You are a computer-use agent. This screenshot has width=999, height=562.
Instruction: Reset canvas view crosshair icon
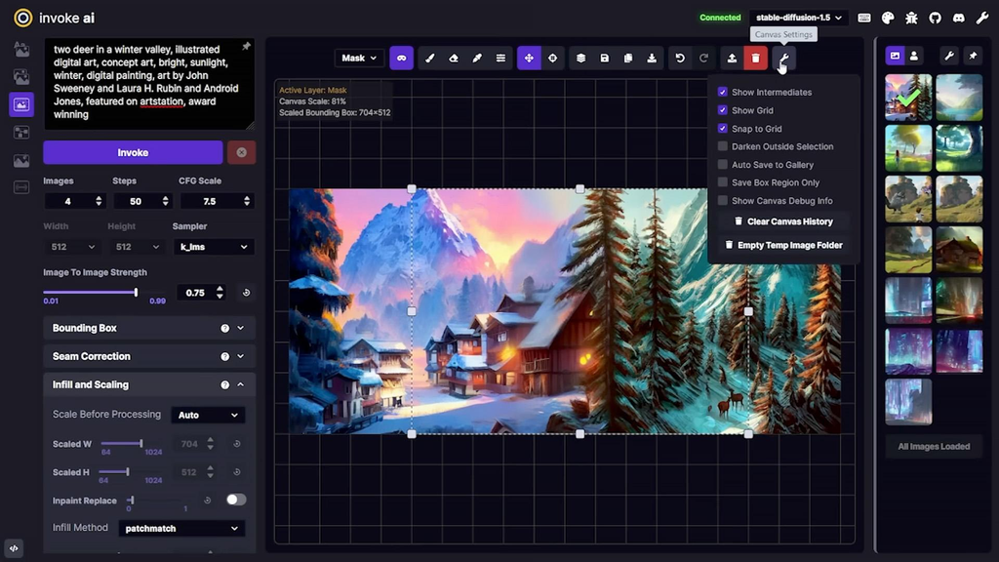click(x=552, y=58)
